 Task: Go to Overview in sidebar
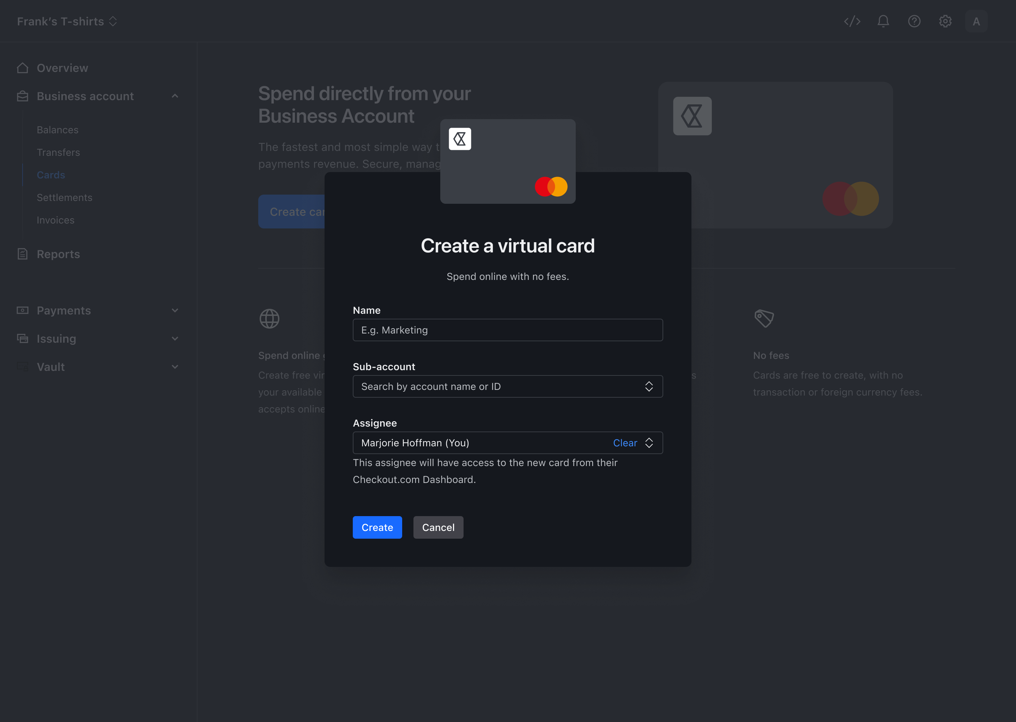click(62, 68)
